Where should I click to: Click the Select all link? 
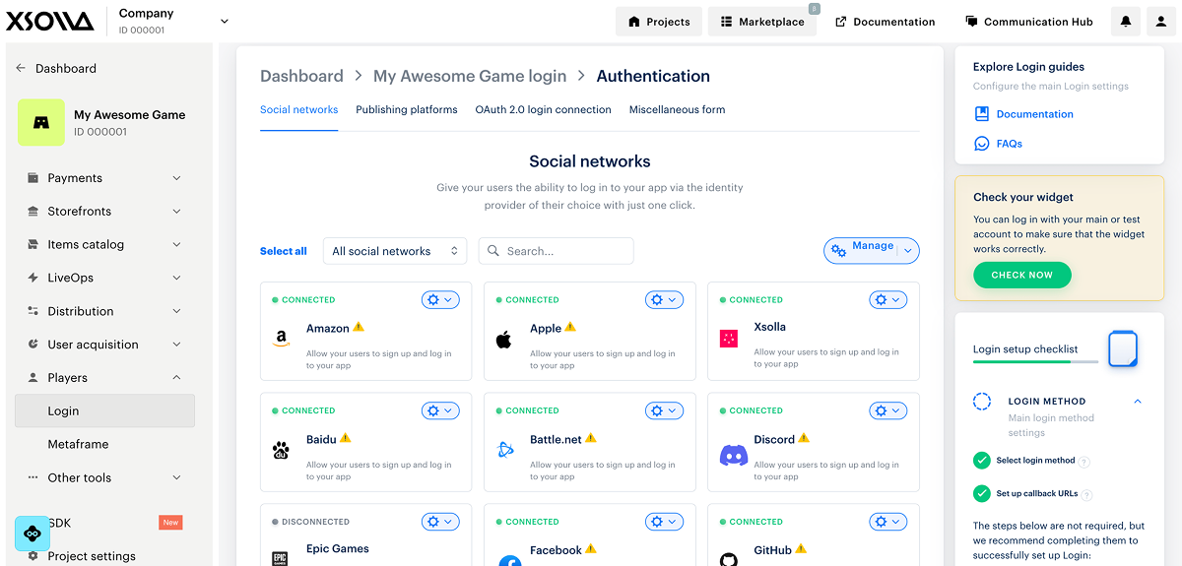coord(284,251)
